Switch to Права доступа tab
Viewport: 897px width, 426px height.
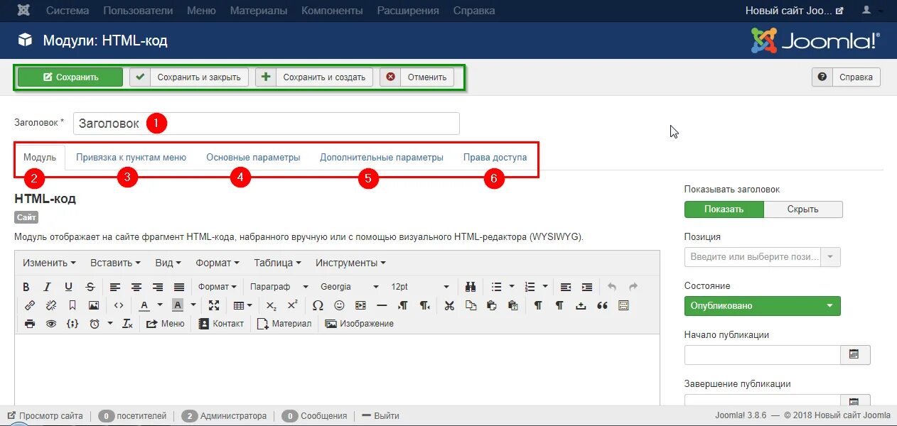coord(495,158)
